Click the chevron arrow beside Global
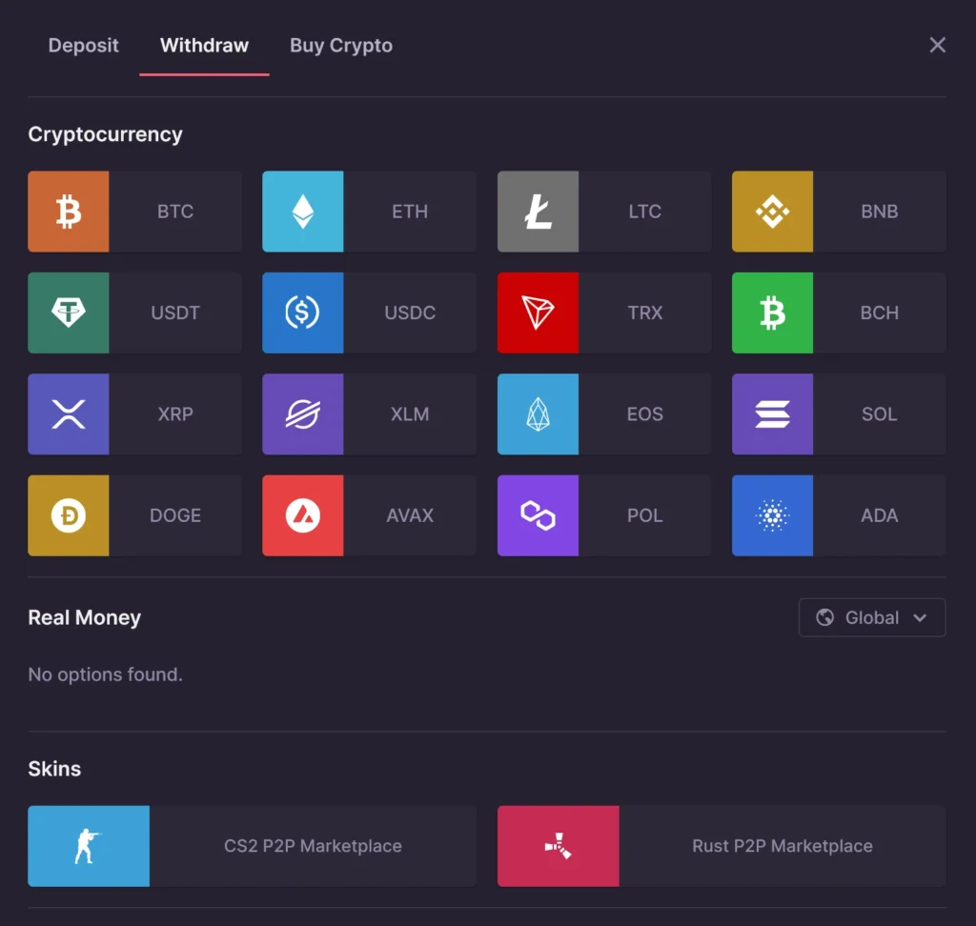 (920, 617)
